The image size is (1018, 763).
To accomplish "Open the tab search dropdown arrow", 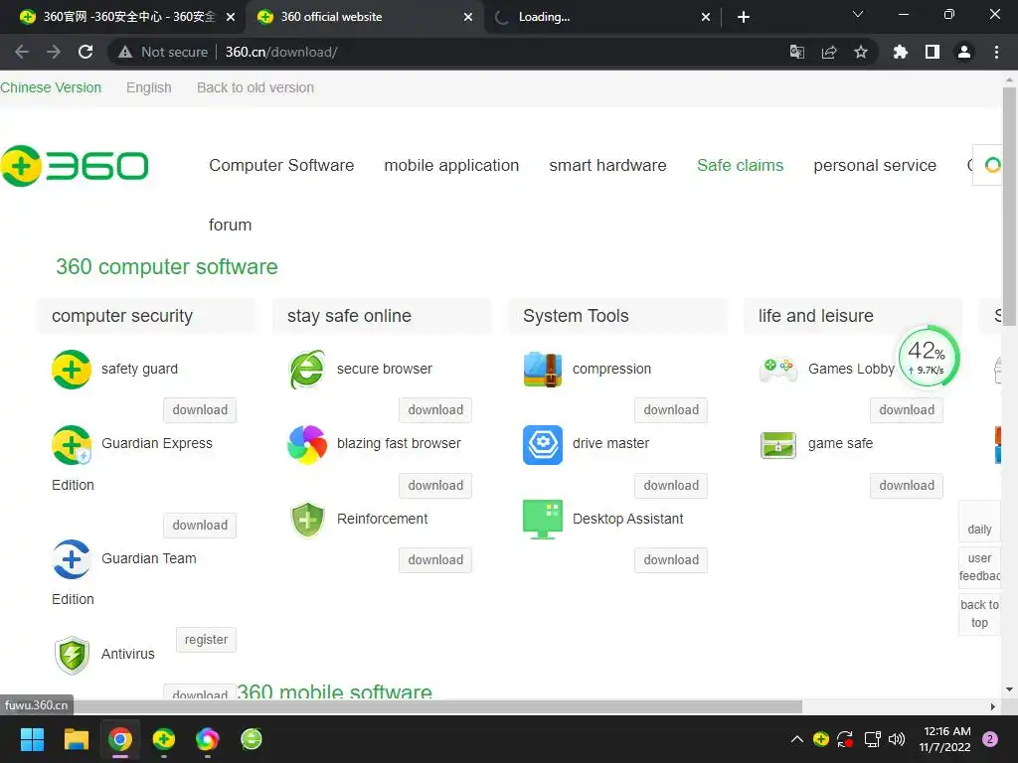I will pyautogui.click(x=858, y=14).
